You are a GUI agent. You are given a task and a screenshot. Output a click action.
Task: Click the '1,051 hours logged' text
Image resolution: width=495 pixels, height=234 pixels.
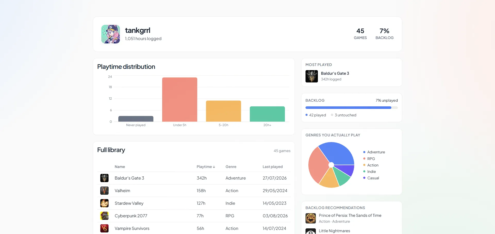pos(143,39)
